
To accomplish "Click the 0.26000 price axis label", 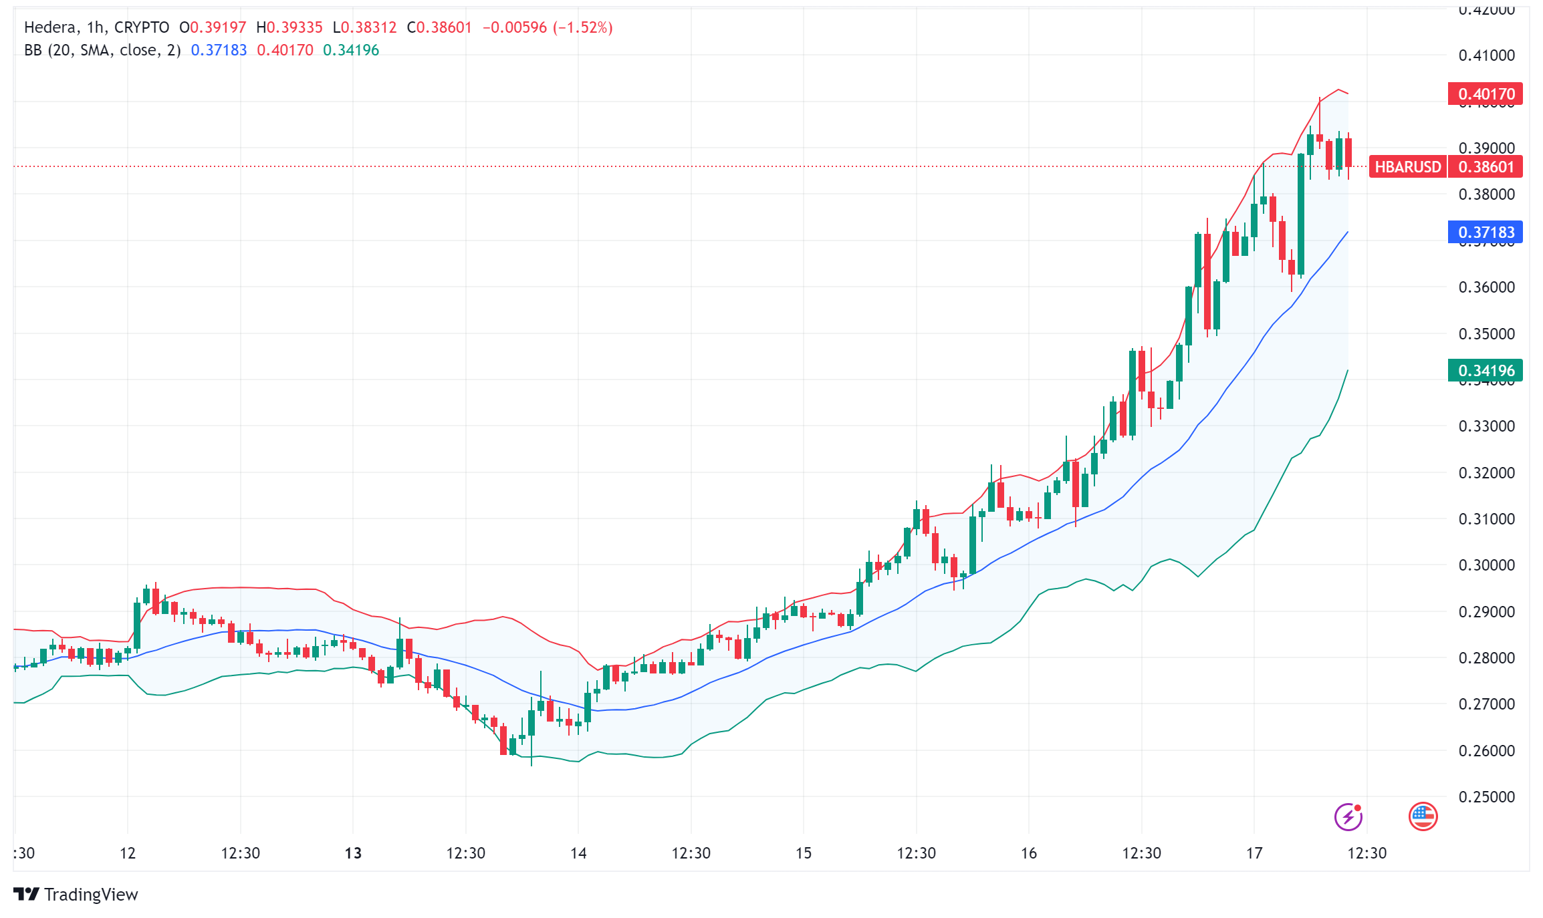I will pyautogui.click(x=1487, y=751).
